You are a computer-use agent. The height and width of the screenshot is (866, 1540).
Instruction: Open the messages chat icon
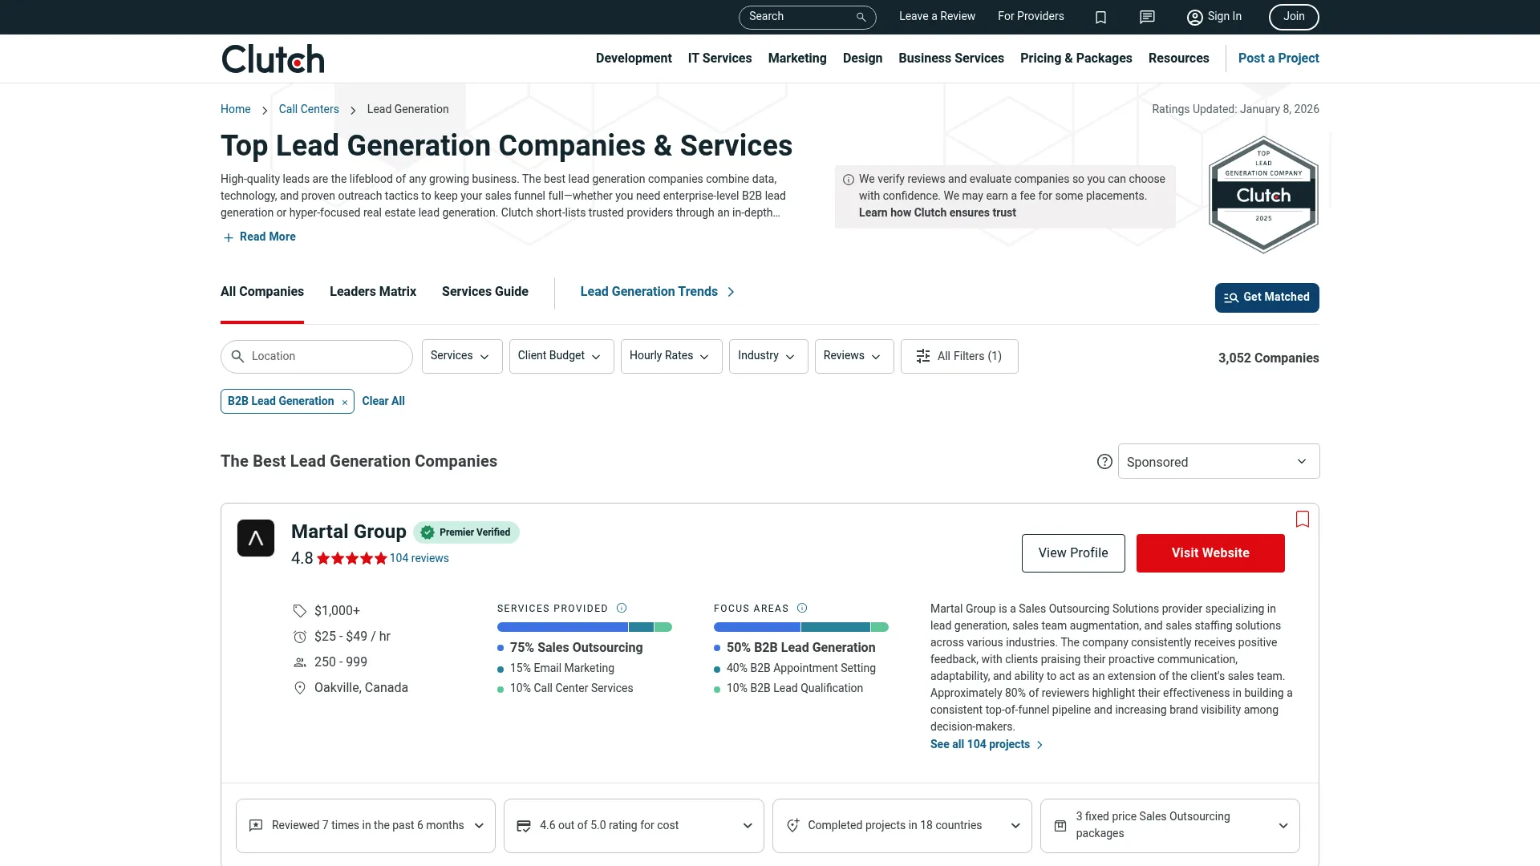click(x=1147, y=17)
